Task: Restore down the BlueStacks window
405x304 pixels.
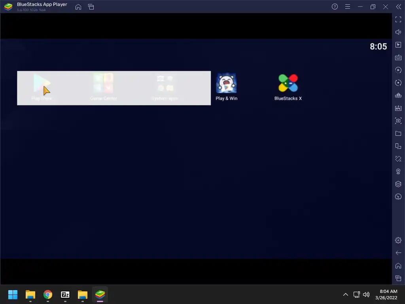Action: click(x=373, y=7)
